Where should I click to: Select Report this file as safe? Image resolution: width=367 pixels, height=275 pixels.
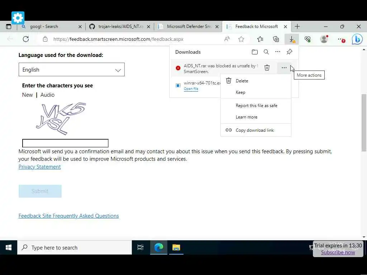[x=256, y=106]
